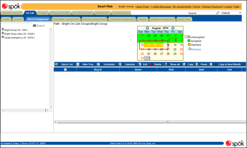
Task: Open the Help link
Action: [x=237, y=7]
